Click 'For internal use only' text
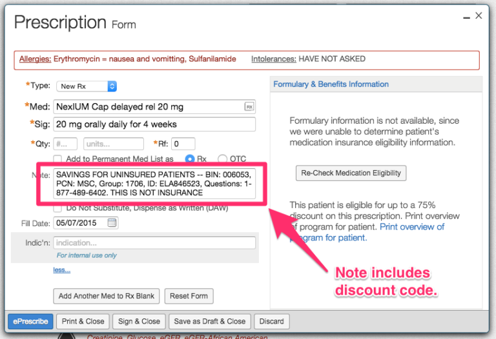Viewport: 496px width, 339px height. 87,255
